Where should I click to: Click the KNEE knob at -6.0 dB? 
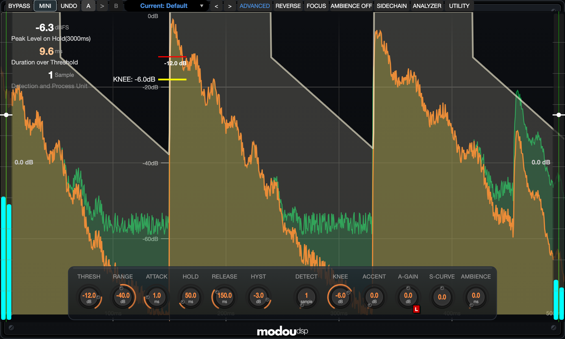340,297
